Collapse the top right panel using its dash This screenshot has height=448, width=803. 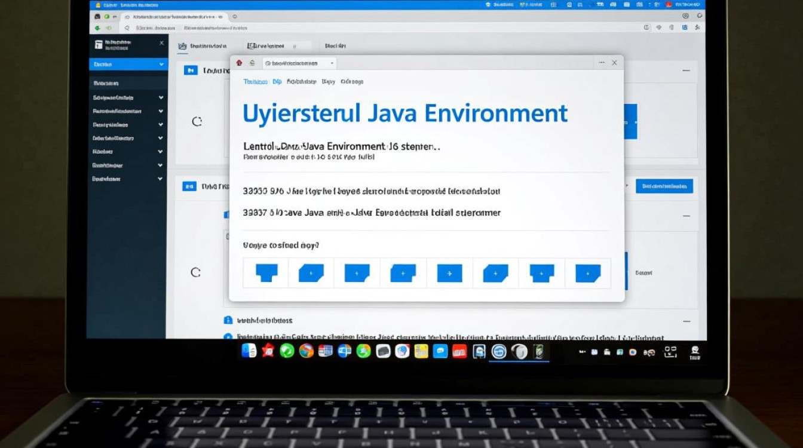click(686, 70)
